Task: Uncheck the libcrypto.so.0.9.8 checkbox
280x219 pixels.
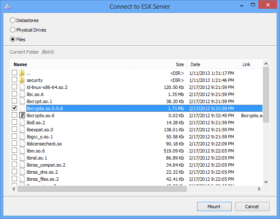Action: pos(14,108)
